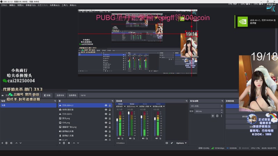Toggle visibility of 直播间广告6.png source
278x156 pixels.
point(106,127)
